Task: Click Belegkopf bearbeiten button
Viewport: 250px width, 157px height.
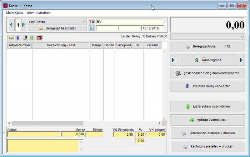Action: [57, 28]
